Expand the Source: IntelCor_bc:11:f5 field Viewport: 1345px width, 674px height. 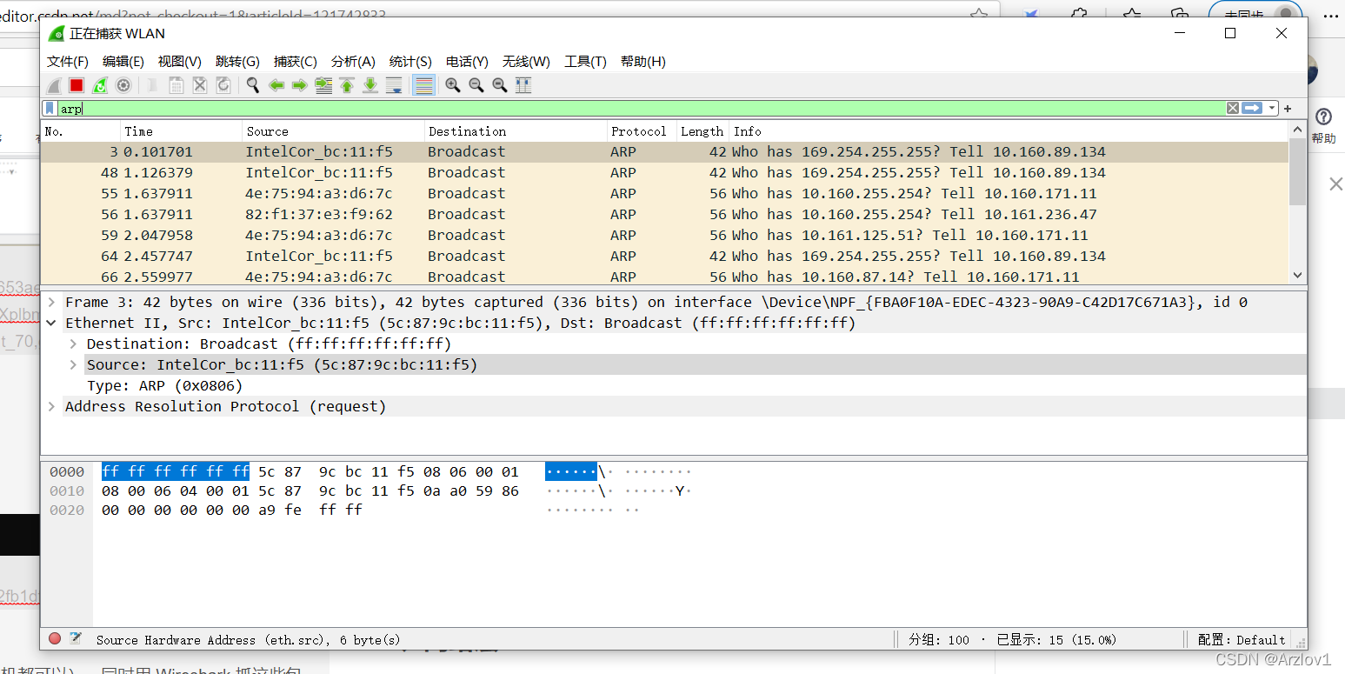click(74, 364)
